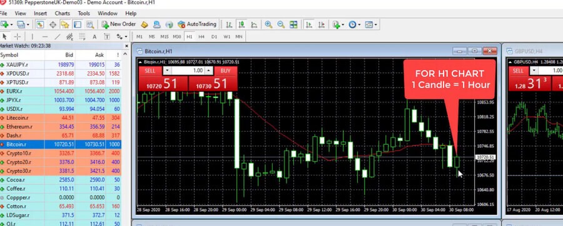Toggle the AutoTrading button
Image resolution: width=563 pixels, height=226 pixels.
(x=198, y=24)
